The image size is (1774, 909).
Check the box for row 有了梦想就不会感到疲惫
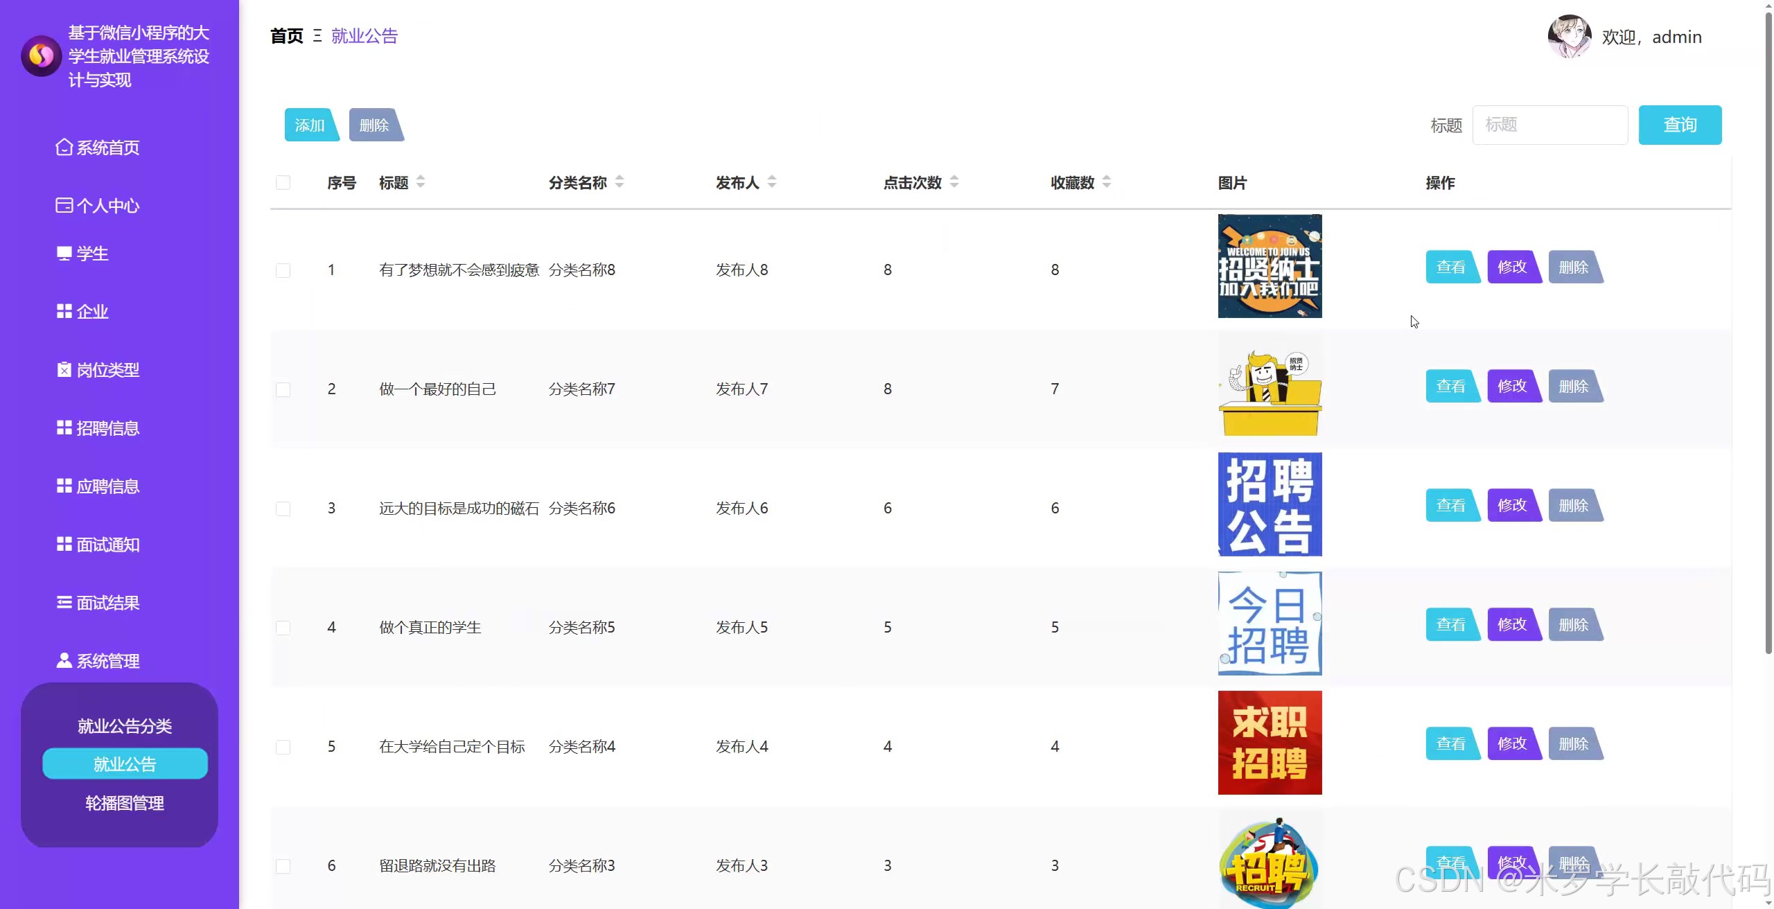[x=283, y=270]
